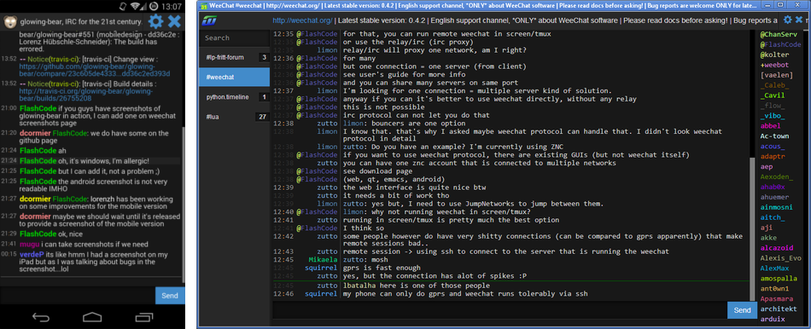
Task: Open settings gear in mobile glowing-bear
Action: coord(155,21)
